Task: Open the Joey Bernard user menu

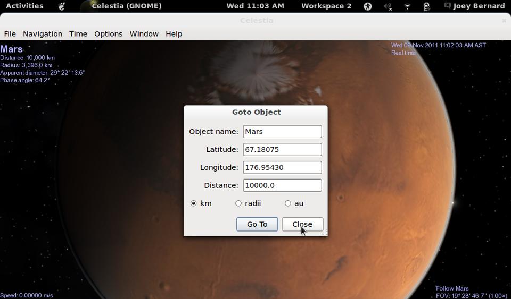Action: (479, 6)
